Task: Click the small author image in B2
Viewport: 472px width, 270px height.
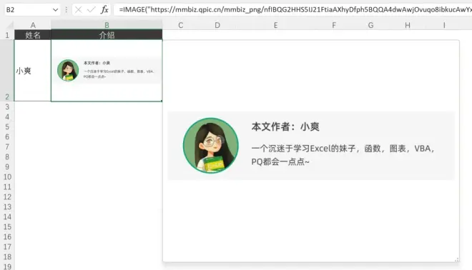Action: click(107, 70)
